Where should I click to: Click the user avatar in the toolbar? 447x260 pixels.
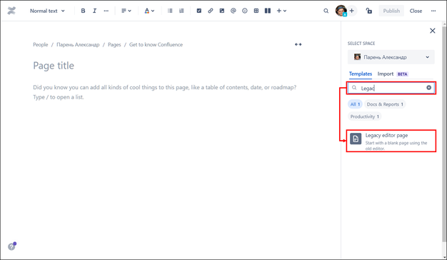341,11
